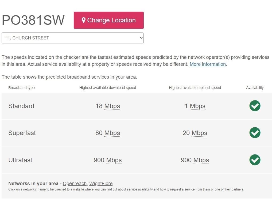
Task: Select the Ultrafast broadband type label
Action: [20, 160]
